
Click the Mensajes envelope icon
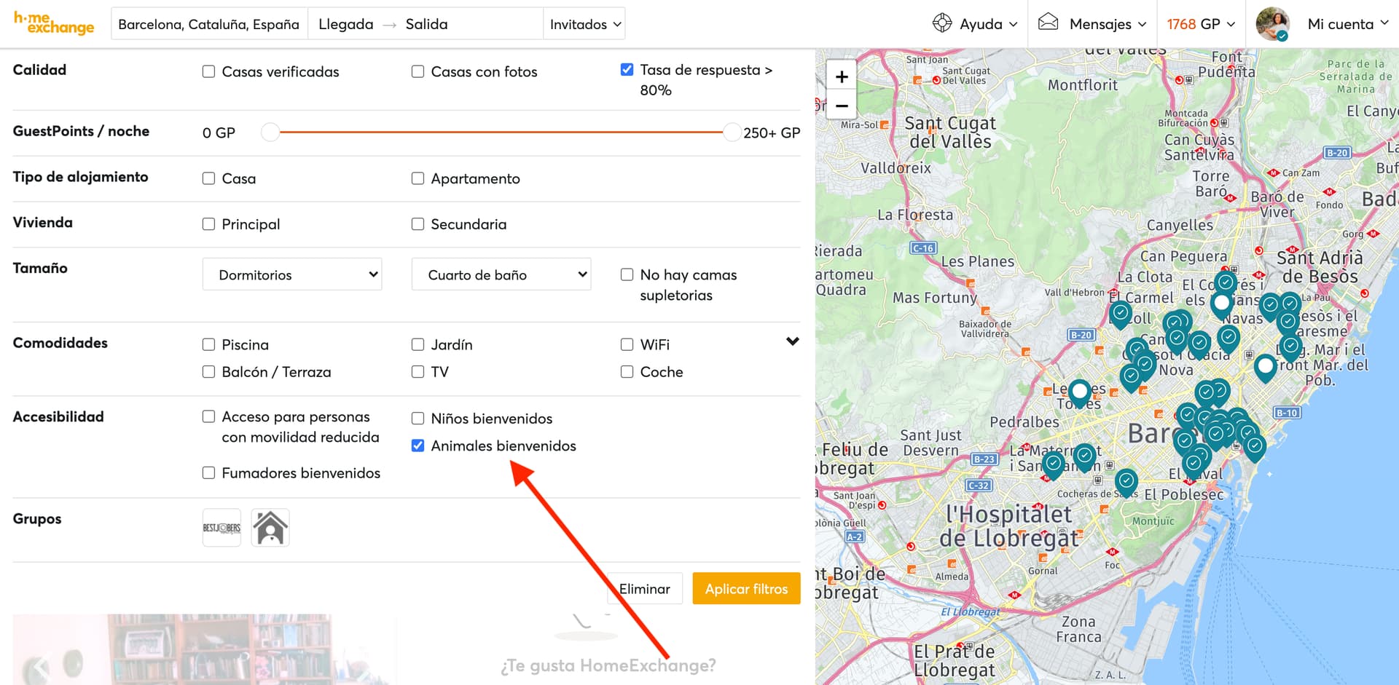tap(1048, 23)
